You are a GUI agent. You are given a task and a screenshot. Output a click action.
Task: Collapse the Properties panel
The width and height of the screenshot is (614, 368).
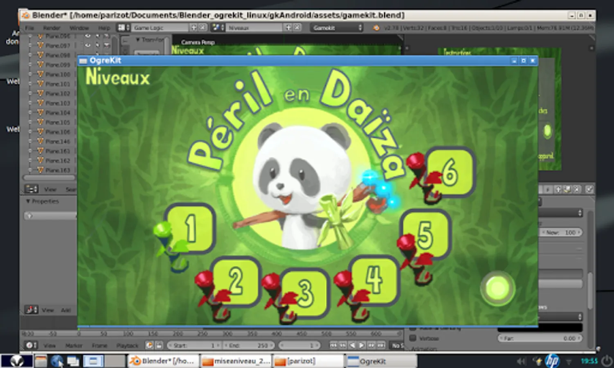28,201
